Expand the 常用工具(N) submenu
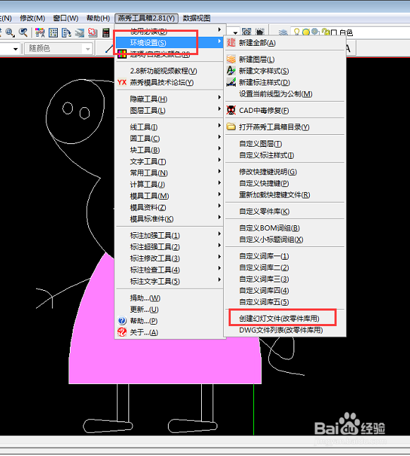 [x=169, y=173]
